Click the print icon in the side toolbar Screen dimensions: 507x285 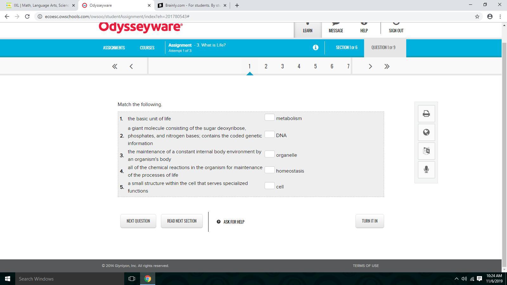tap(426, 113)
